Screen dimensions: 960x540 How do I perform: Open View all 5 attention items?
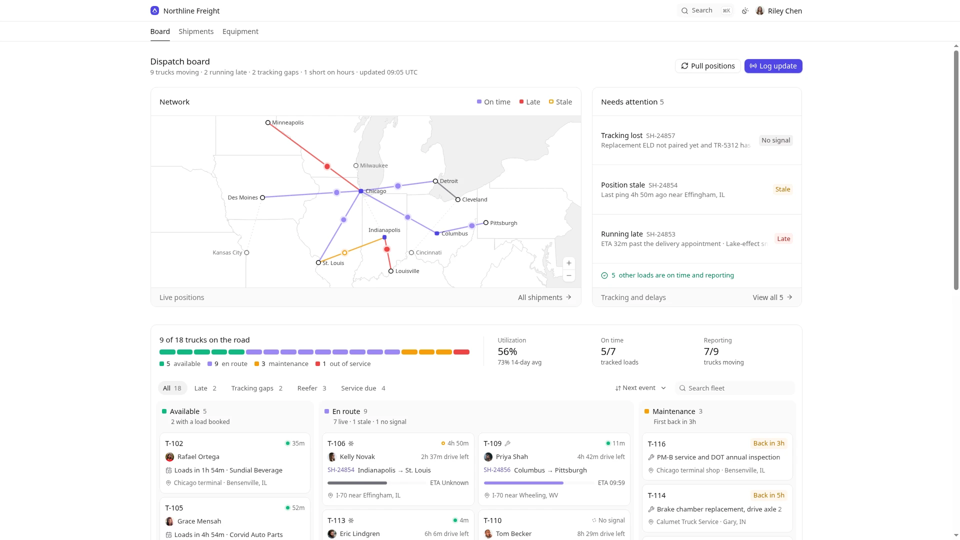(772, 297)
